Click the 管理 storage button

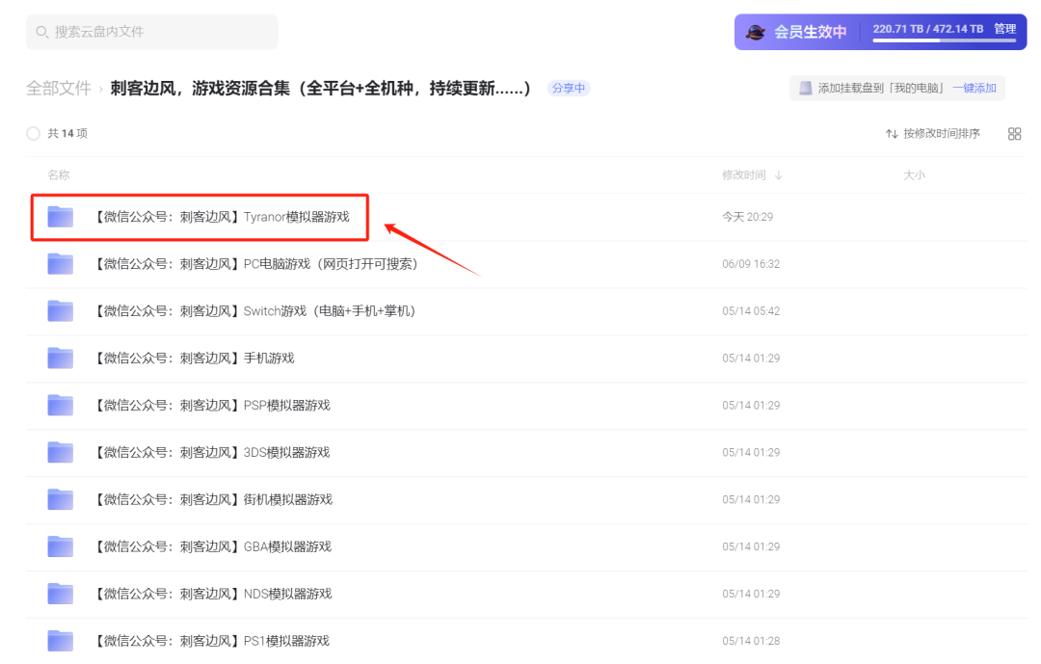pyautogui.click(x=1004, y=29)
